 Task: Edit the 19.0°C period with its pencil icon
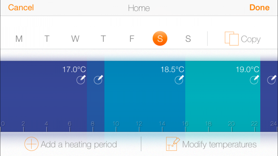pos(255,80)
